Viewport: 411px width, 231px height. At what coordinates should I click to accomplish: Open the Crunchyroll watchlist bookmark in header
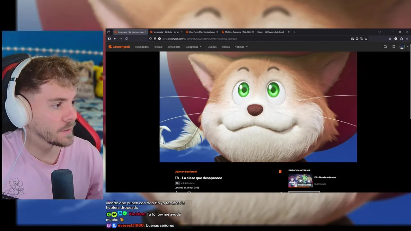pyautogui.click(x=394, y=47)
